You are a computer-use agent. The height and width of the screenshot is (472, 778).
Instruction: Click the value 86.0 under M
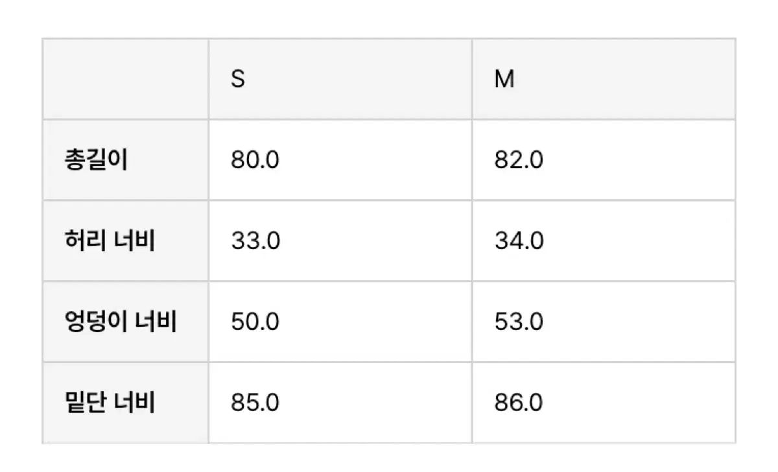tap(519, 403)
